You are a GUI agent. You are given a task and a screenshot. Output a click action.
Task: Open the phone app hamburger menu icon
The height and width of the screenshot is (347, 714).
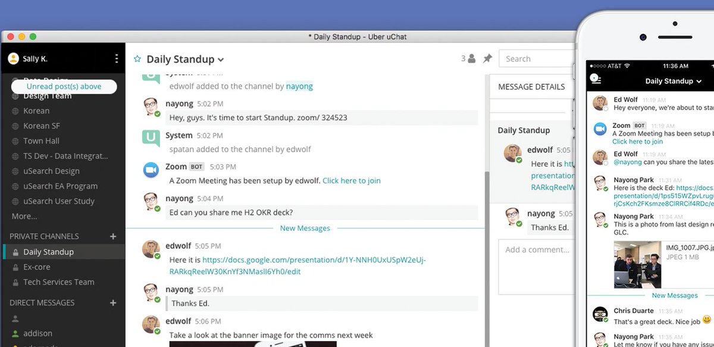(596, 79)
